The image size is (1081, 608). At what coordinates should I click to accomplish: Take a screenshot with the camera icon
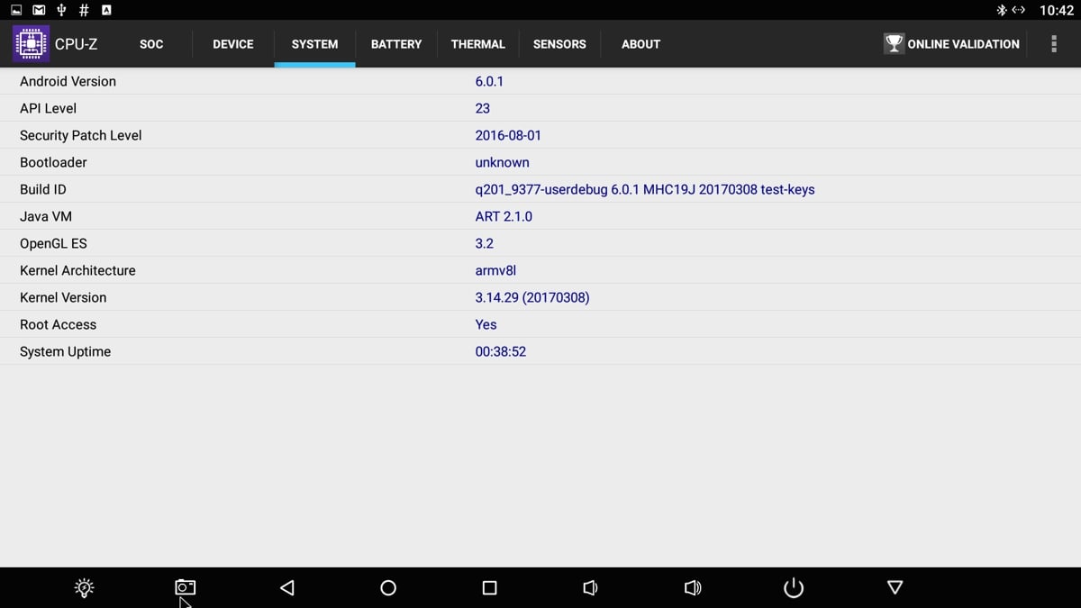[185, 587]
